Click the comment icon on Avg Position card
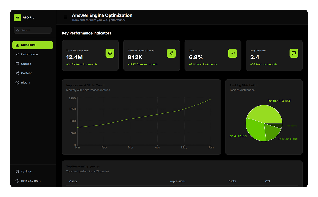The image size is (318, 197). pos(294,53)
